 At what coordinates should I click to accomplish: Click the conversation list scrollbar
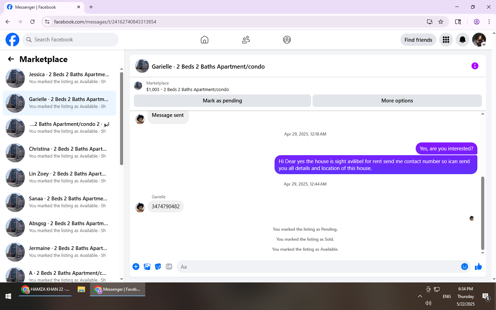click(121, 118)
